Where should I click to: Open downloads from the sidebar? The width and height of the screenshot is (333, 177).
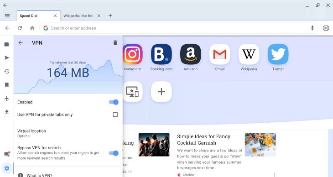7,112
